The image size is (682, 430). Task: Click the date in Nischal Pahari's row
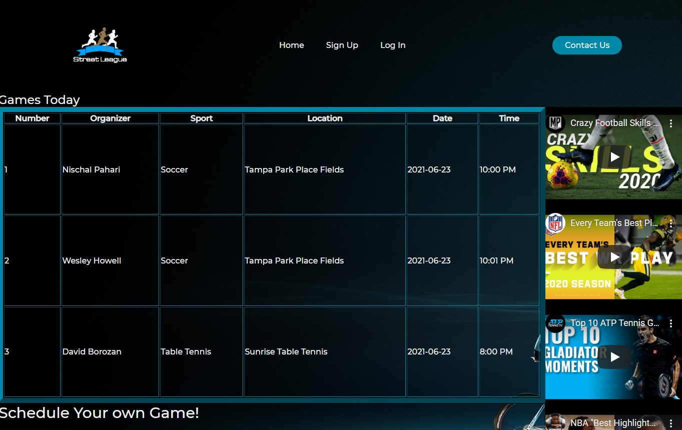[x=442, y=169]
